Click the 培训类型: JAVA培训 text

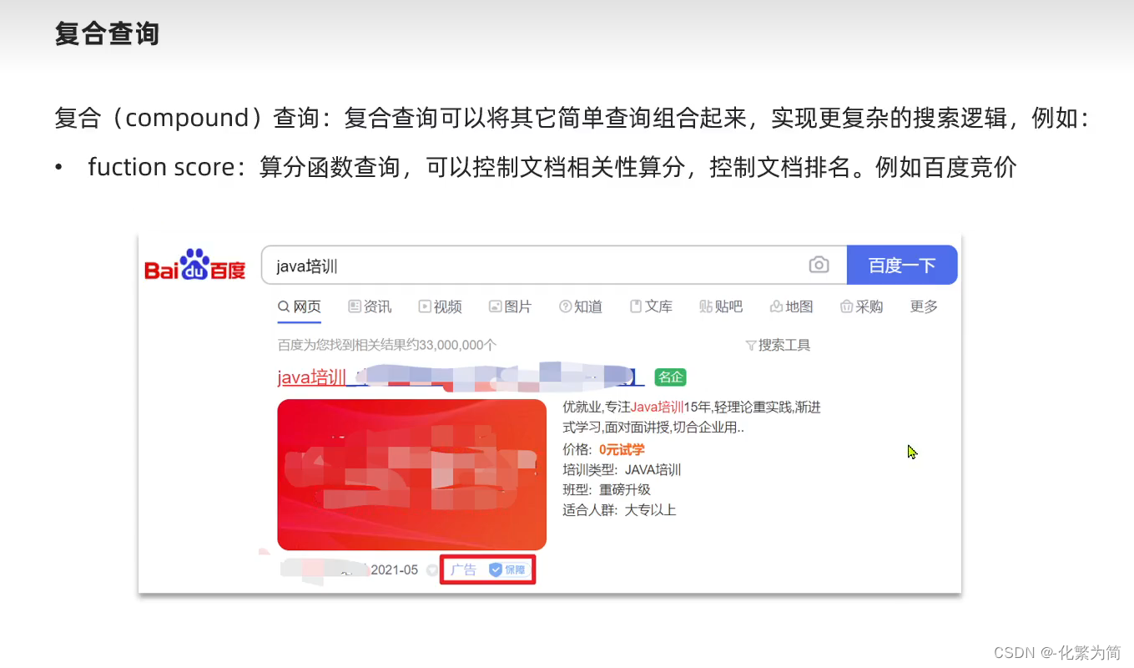coord(622,470)
